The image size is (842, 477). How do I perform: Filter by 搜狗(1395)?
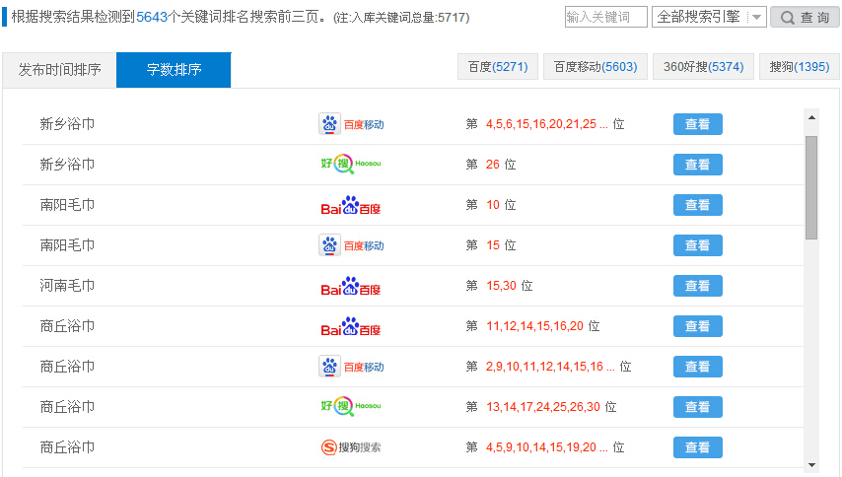(x=799, y=67)
